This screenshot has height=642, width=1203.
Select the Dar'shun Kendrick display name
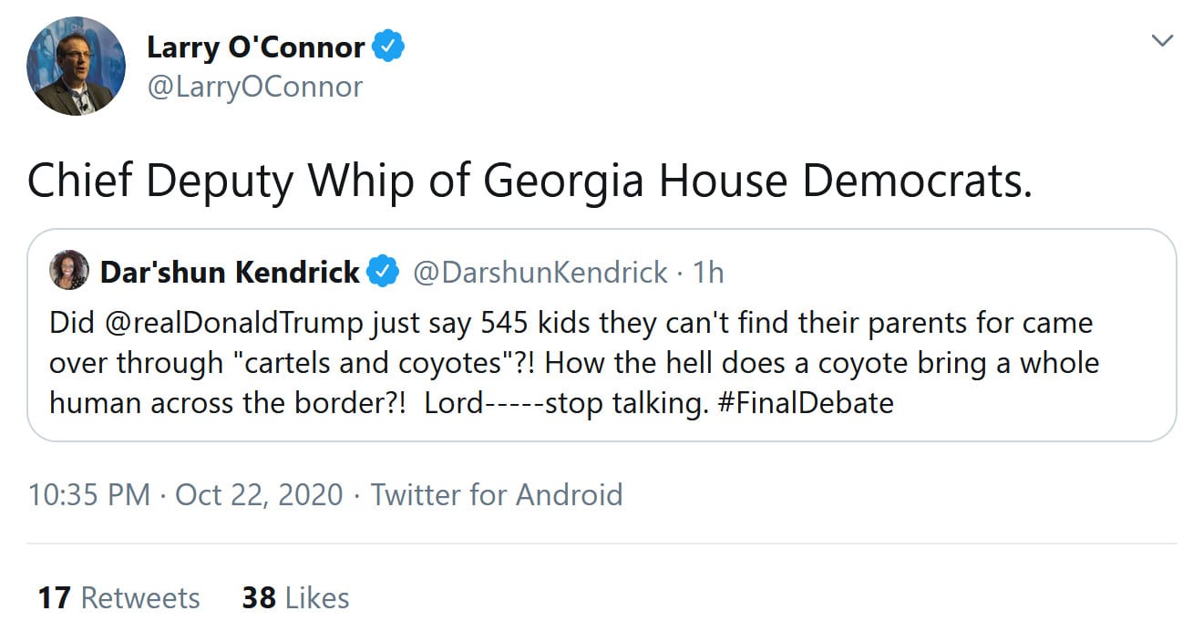pyautogui.click(x=230, y=272)
